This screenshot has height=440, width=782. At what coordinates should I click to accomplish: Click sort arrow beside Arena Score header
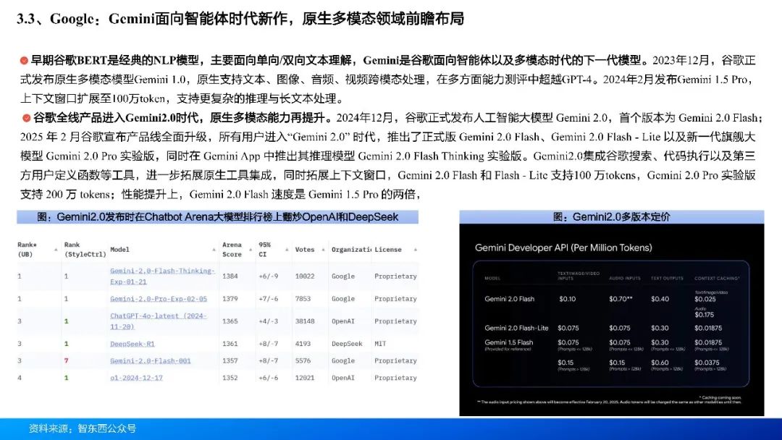tap(251, 250)
